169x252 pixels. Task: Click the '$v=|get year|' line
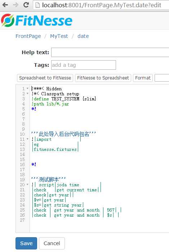pyautogui.click(x=49, y=200)
